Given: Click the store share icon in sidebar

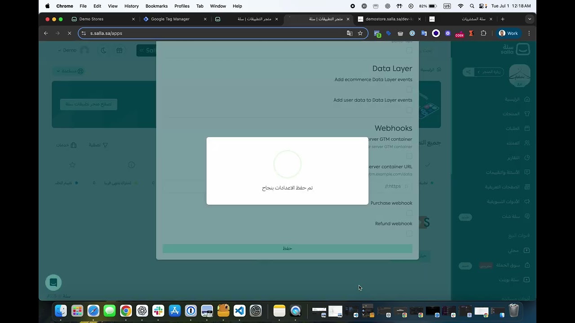Looking at the screenshot, I should pos(468,72).
